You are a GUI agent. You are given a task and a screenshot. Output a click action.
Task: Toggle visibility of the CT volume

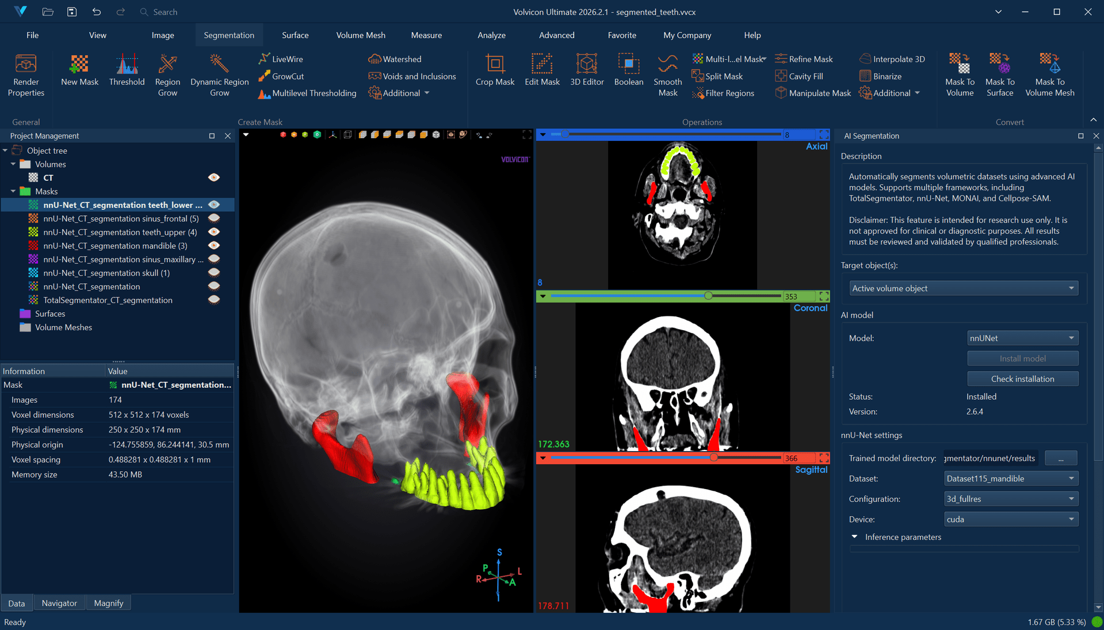coord(213,177)
